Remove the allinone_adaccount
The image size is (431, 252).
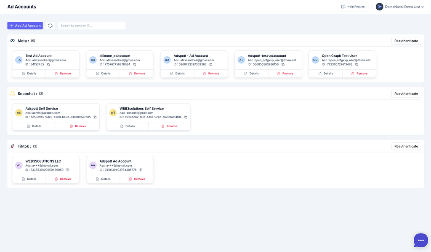137,73
